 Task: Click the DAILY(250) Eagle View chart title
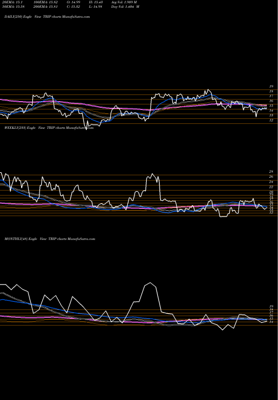[x=47, y=17]
